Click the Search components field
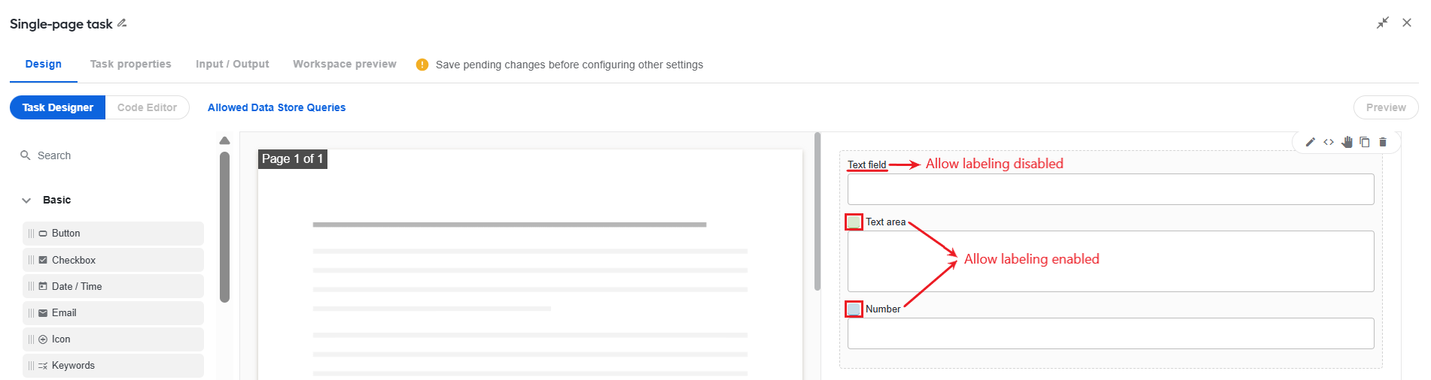Viewport: 1431px width, 380px height. [x=113, y=155]
